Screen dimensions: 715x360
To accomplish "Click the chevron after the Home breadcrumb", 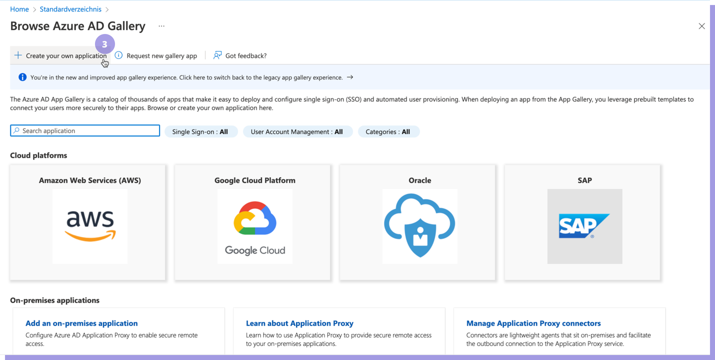I will 34,9.
